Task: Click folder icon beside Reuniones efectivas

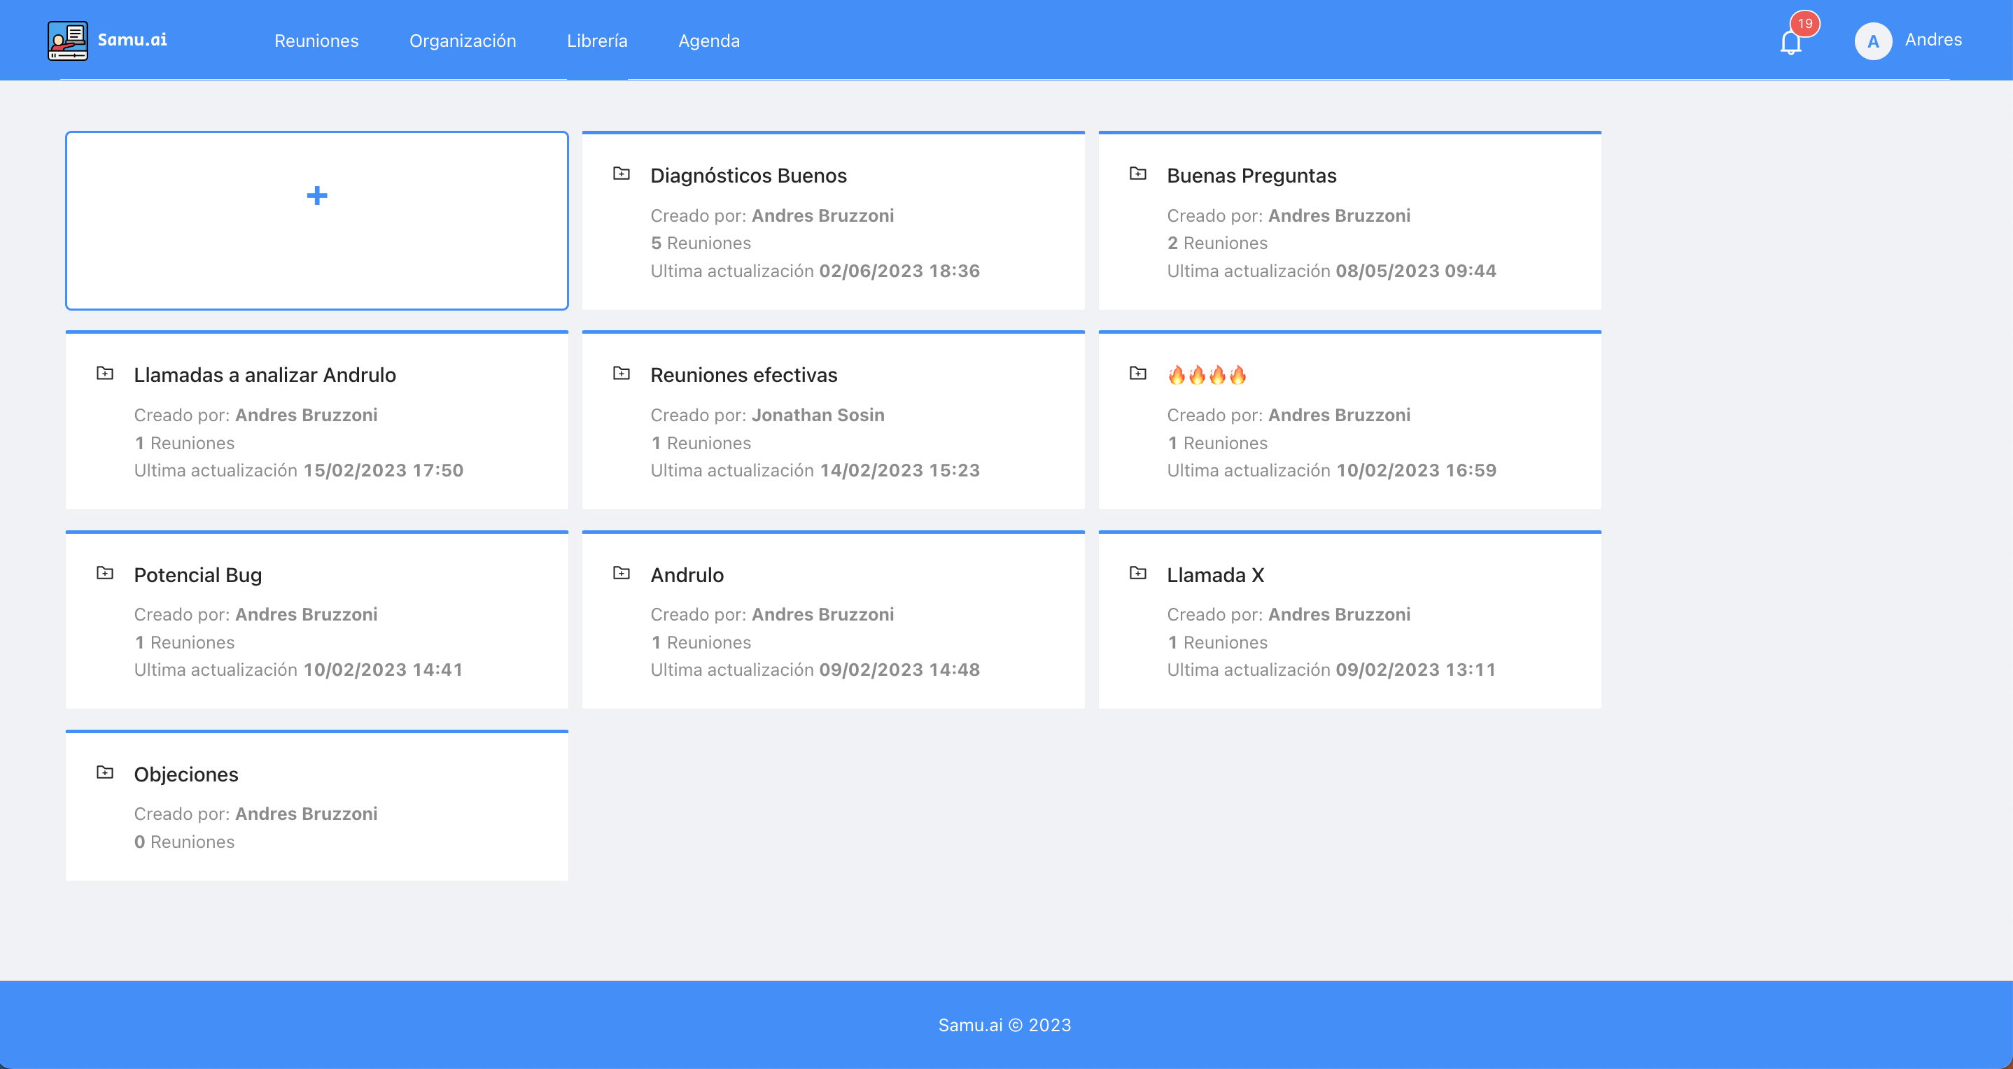Action: 622,374
